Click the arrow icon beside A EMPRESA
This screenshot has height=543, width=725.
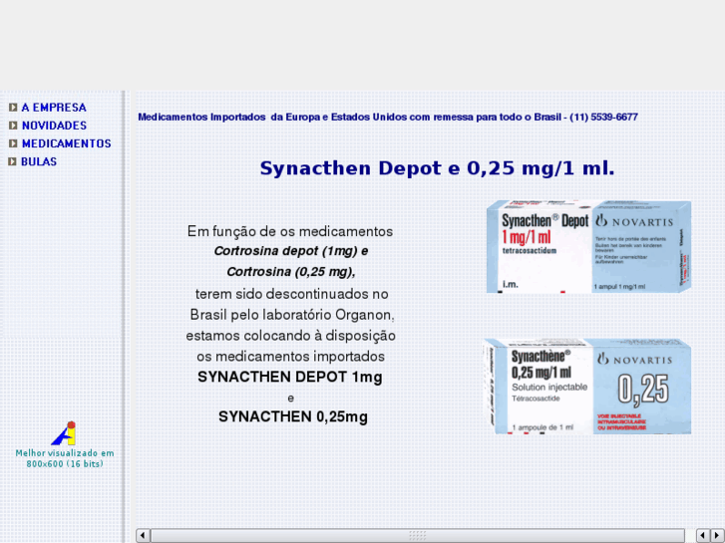coord(13,108)
